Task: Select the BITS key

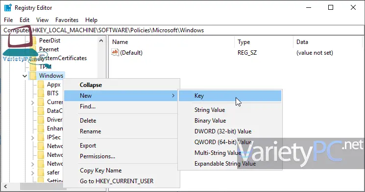Action: 52,93
